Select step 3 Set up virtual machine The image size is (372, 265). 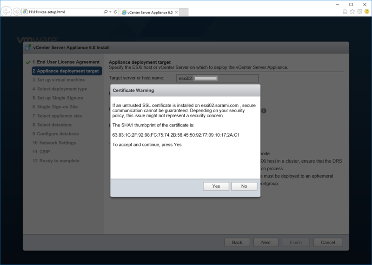click(59, 80)
